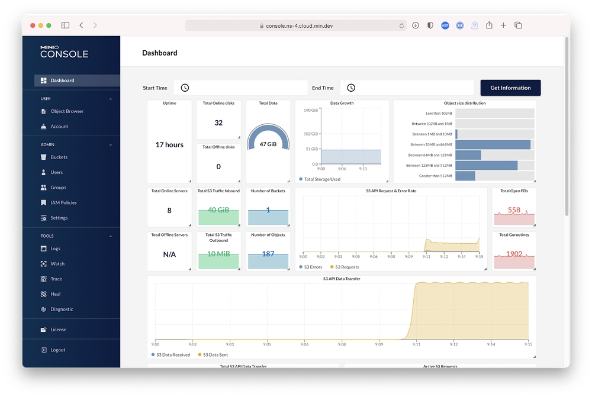Toggle S3 Data Sent legend item
Viewport: 592px width, 397px height.
(215, 355)
